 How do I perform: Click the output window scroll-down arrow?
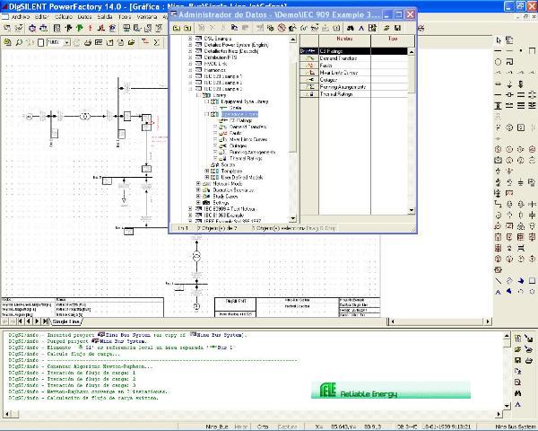[x=507, y=406]
